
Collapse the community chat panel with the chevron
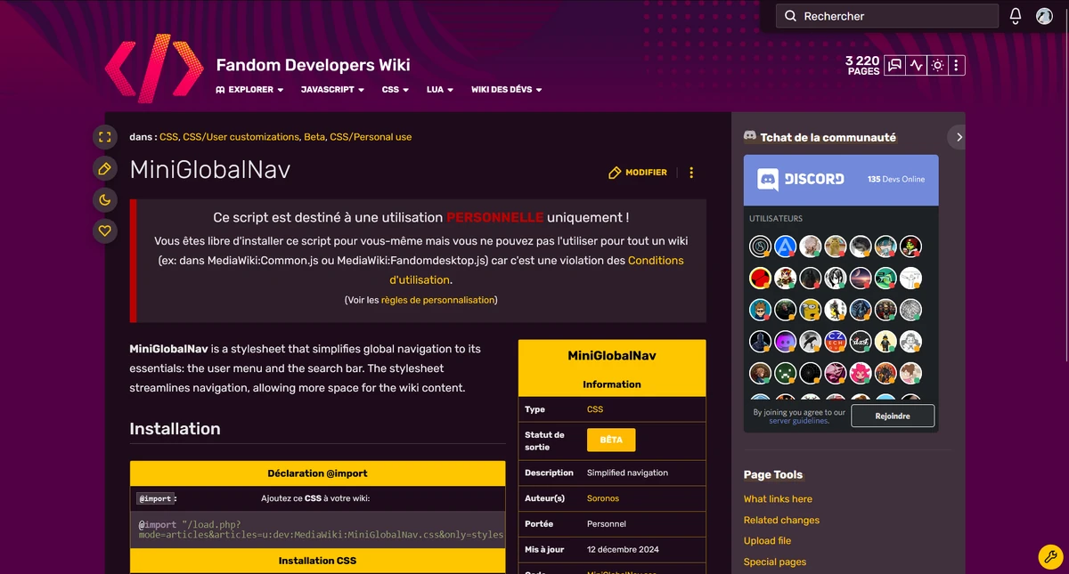958,137
